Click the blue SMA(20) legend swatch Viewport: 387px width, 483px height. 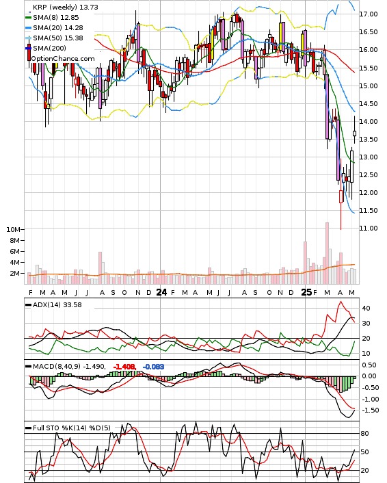pyautogui.click(x=28, y=28)
